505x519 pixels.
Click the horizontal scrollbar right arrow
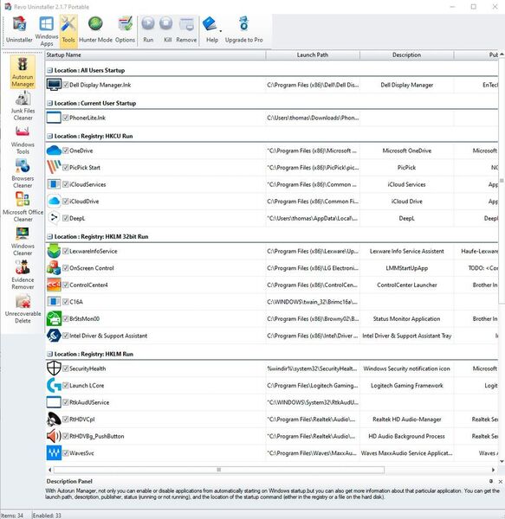tap(493, 470)
